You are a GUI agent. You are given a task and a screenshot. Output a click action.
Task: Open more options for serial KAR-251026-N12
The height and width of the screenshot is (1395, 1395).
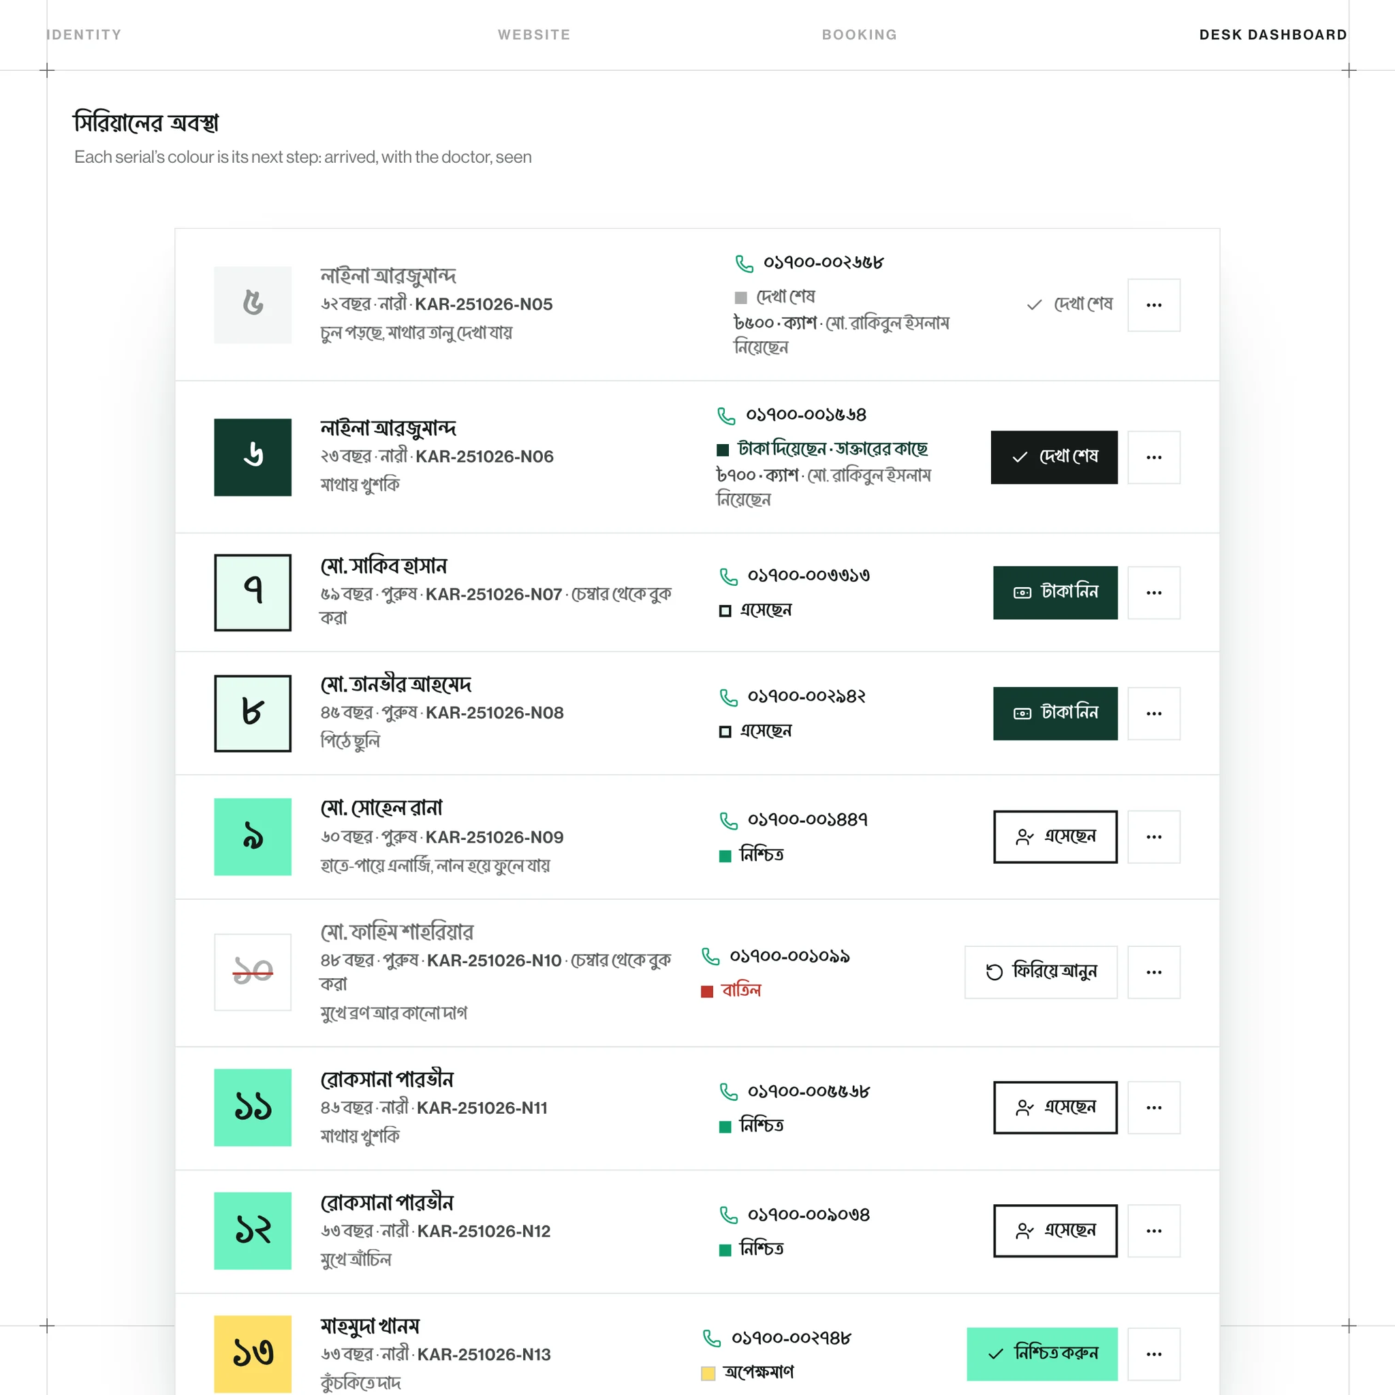point(1154,1231)
